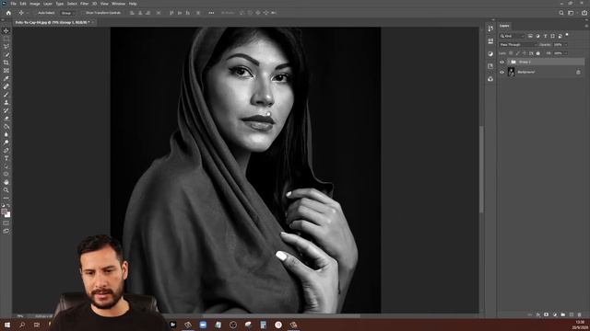Click the Add layer style fx icon
The image size is (590, 331).
tap(538, 314)
